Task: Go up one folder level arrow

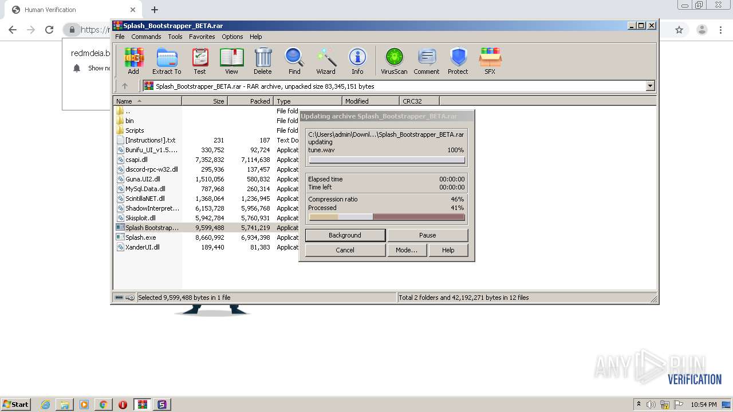Action: pos(125,86)
